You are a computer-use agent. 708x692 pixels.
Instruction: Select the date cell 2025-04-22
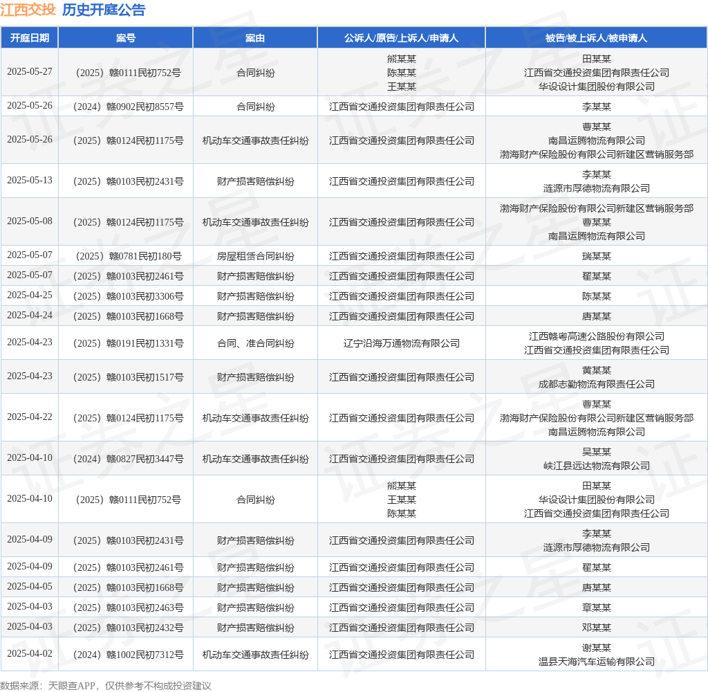(x=29, y=417)
